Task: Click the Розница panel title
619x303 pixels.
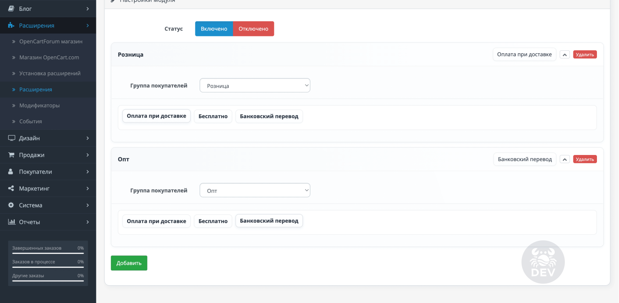Action: pos(130,54)
